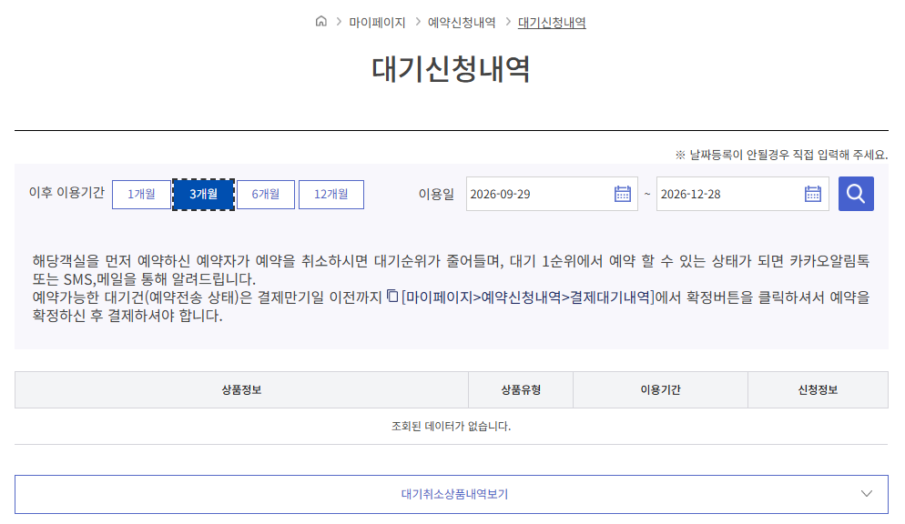Click the 신청정보 column header
This screenshot has height=524, width=905.
tap(818, 389)
